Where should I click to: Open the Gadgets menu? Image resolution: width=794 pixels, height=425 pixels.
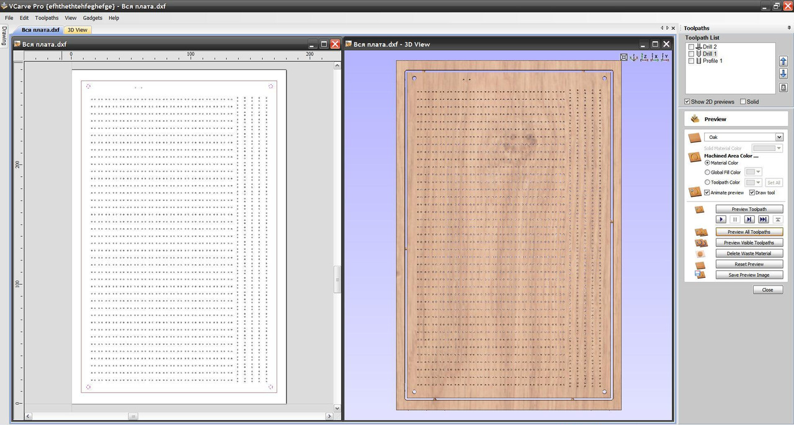pyautogui.click(x=92, y=18)
